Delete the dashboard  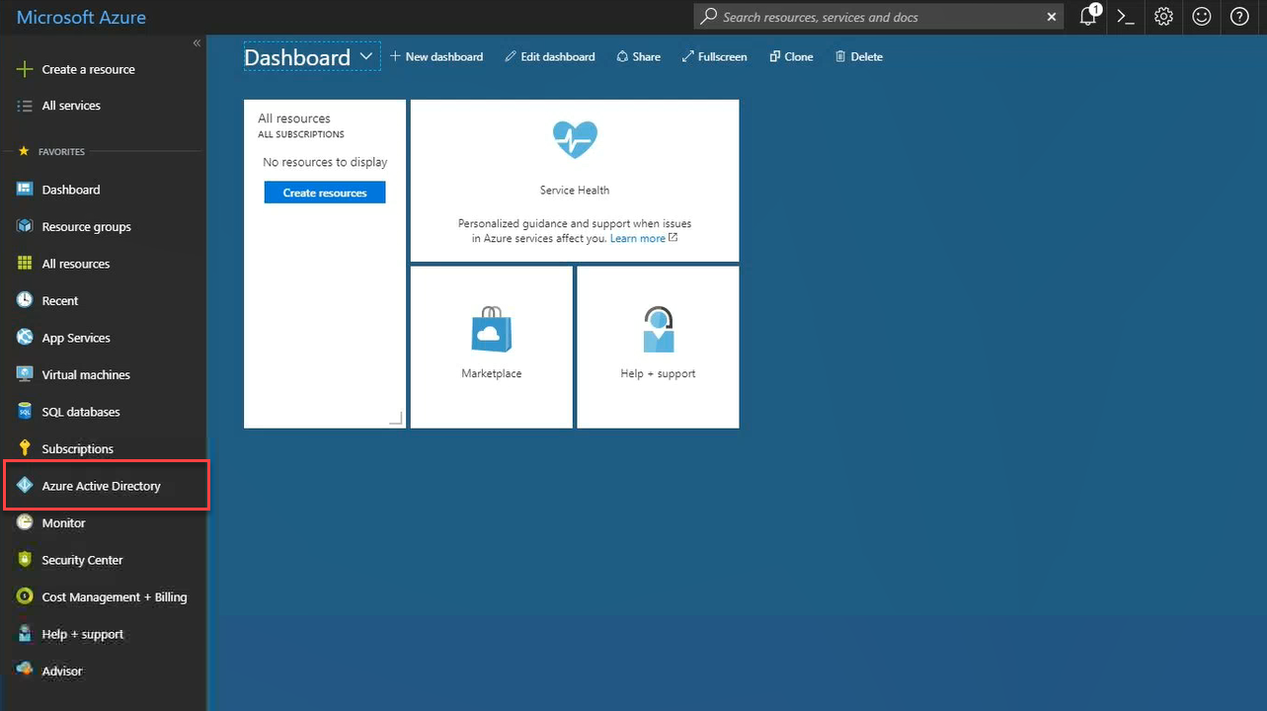pyautogui.click(x=859, y=57)
